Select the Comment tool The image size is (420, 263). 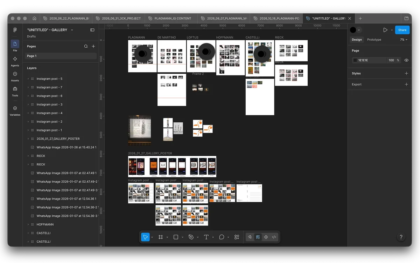pyautogui.click(x=222, y=237)
